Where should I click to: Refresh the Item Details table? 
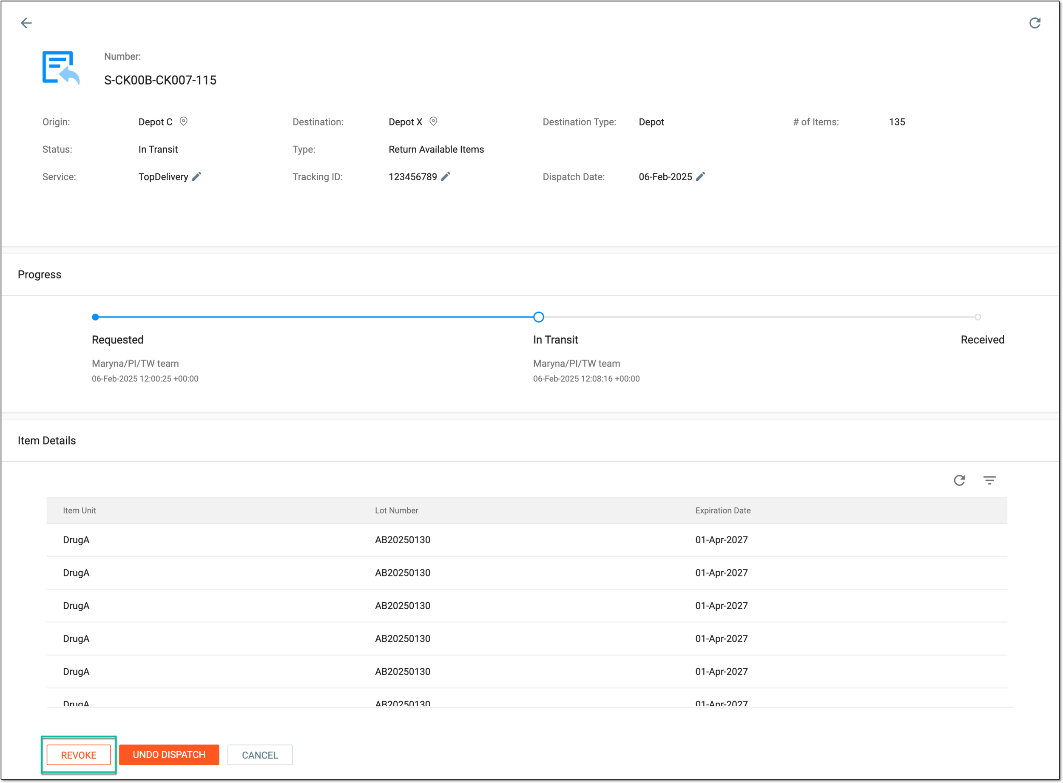pyautogui.click(x=959, y=480)
